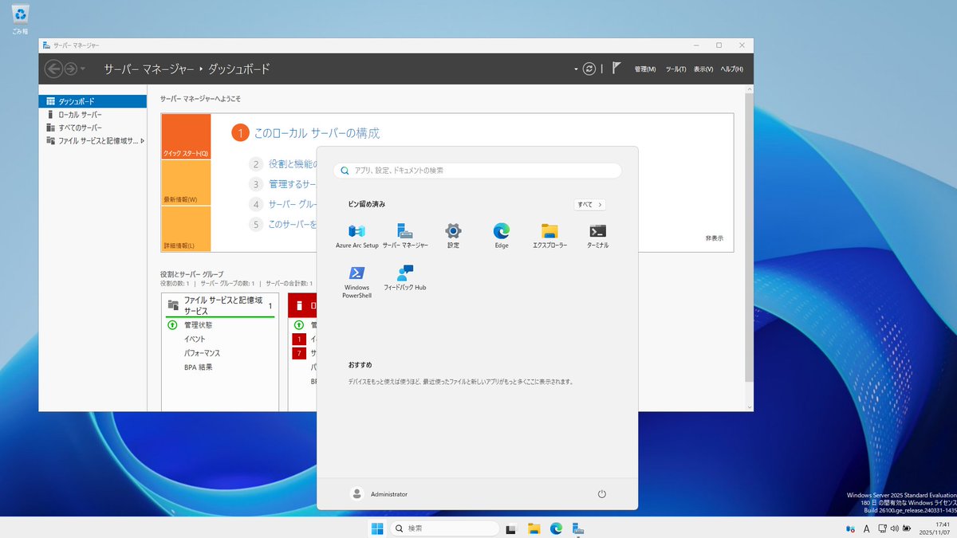Expand すべて to show all apps
957x538 pixels.
pyautogui.click(x=589, y=204)
